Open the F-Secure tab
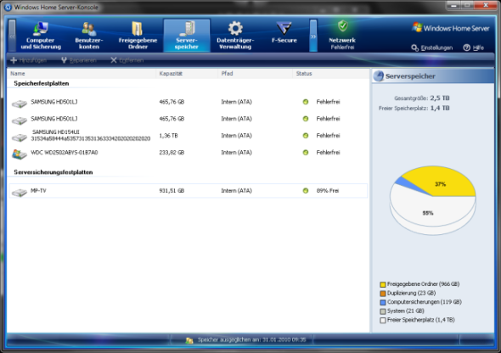This screenshot has width=501, height=353. 284,33
